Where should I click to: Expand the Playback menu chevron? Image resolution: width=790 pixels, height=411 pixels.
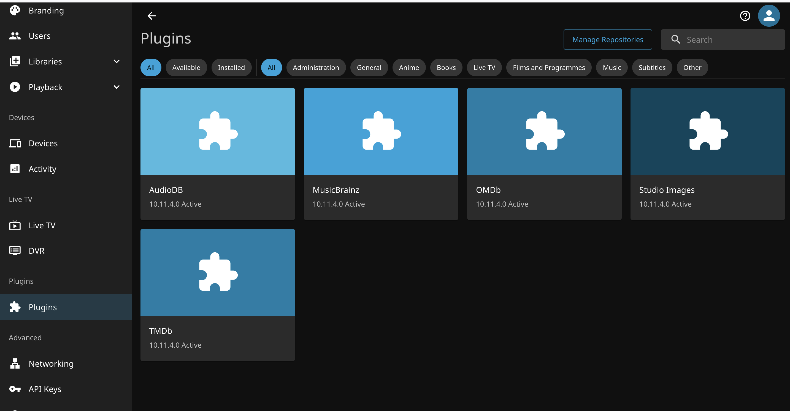point(117,87)
